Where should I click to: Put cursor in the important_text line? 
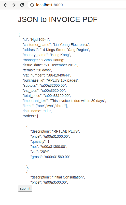64,101
